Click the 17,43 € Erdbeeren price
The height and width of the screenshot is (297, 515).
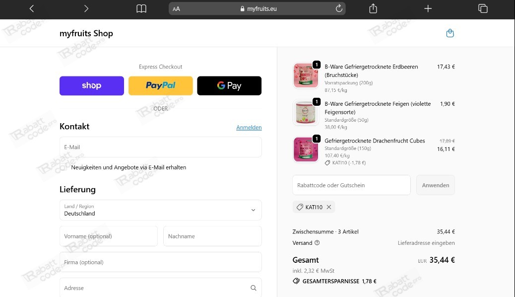coord(446,67)
